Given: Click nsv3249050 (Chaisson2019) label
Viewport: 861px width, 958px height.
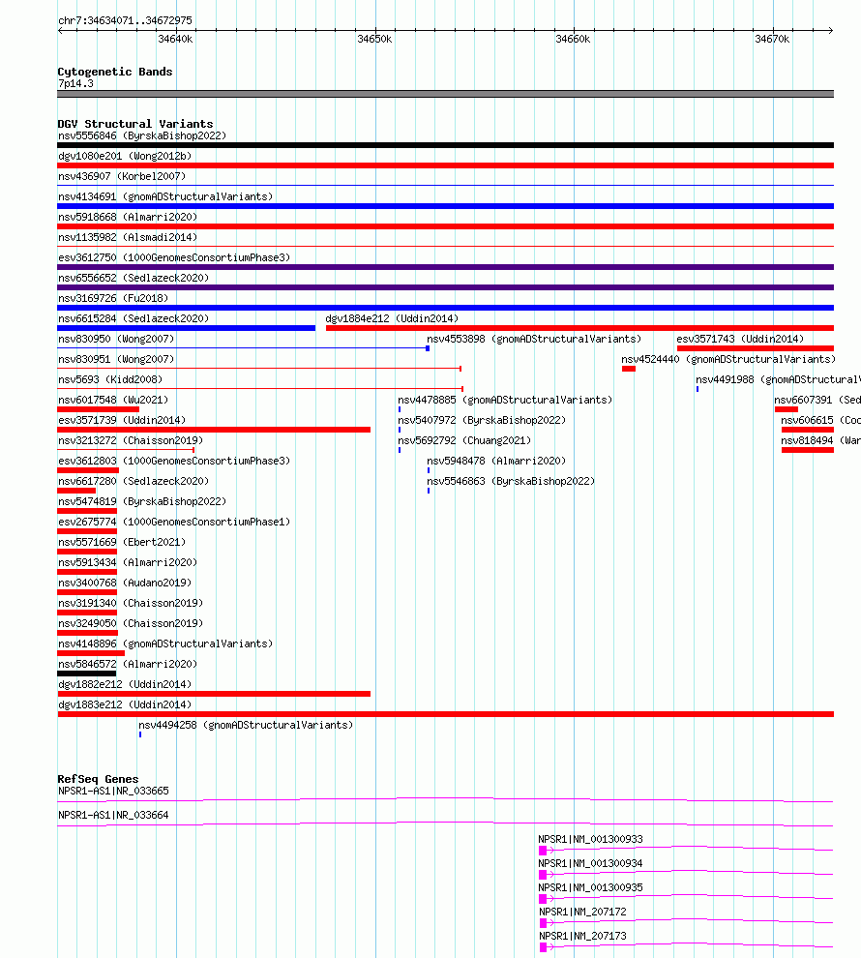Looking at the screenshot, I should pos(131,623).
